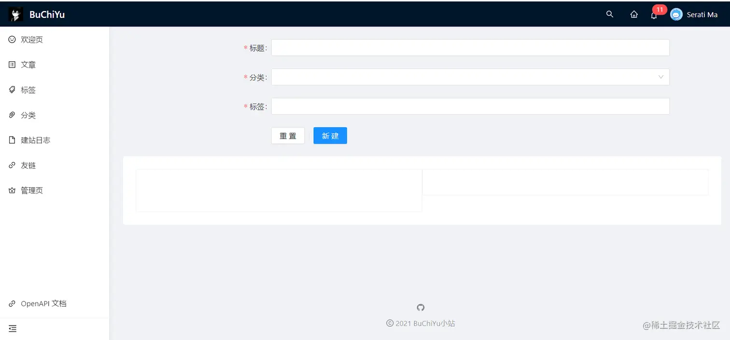Click the 重置 button
Image resolution: width=730 pixels, height=340 pixels.
(288, 136)
